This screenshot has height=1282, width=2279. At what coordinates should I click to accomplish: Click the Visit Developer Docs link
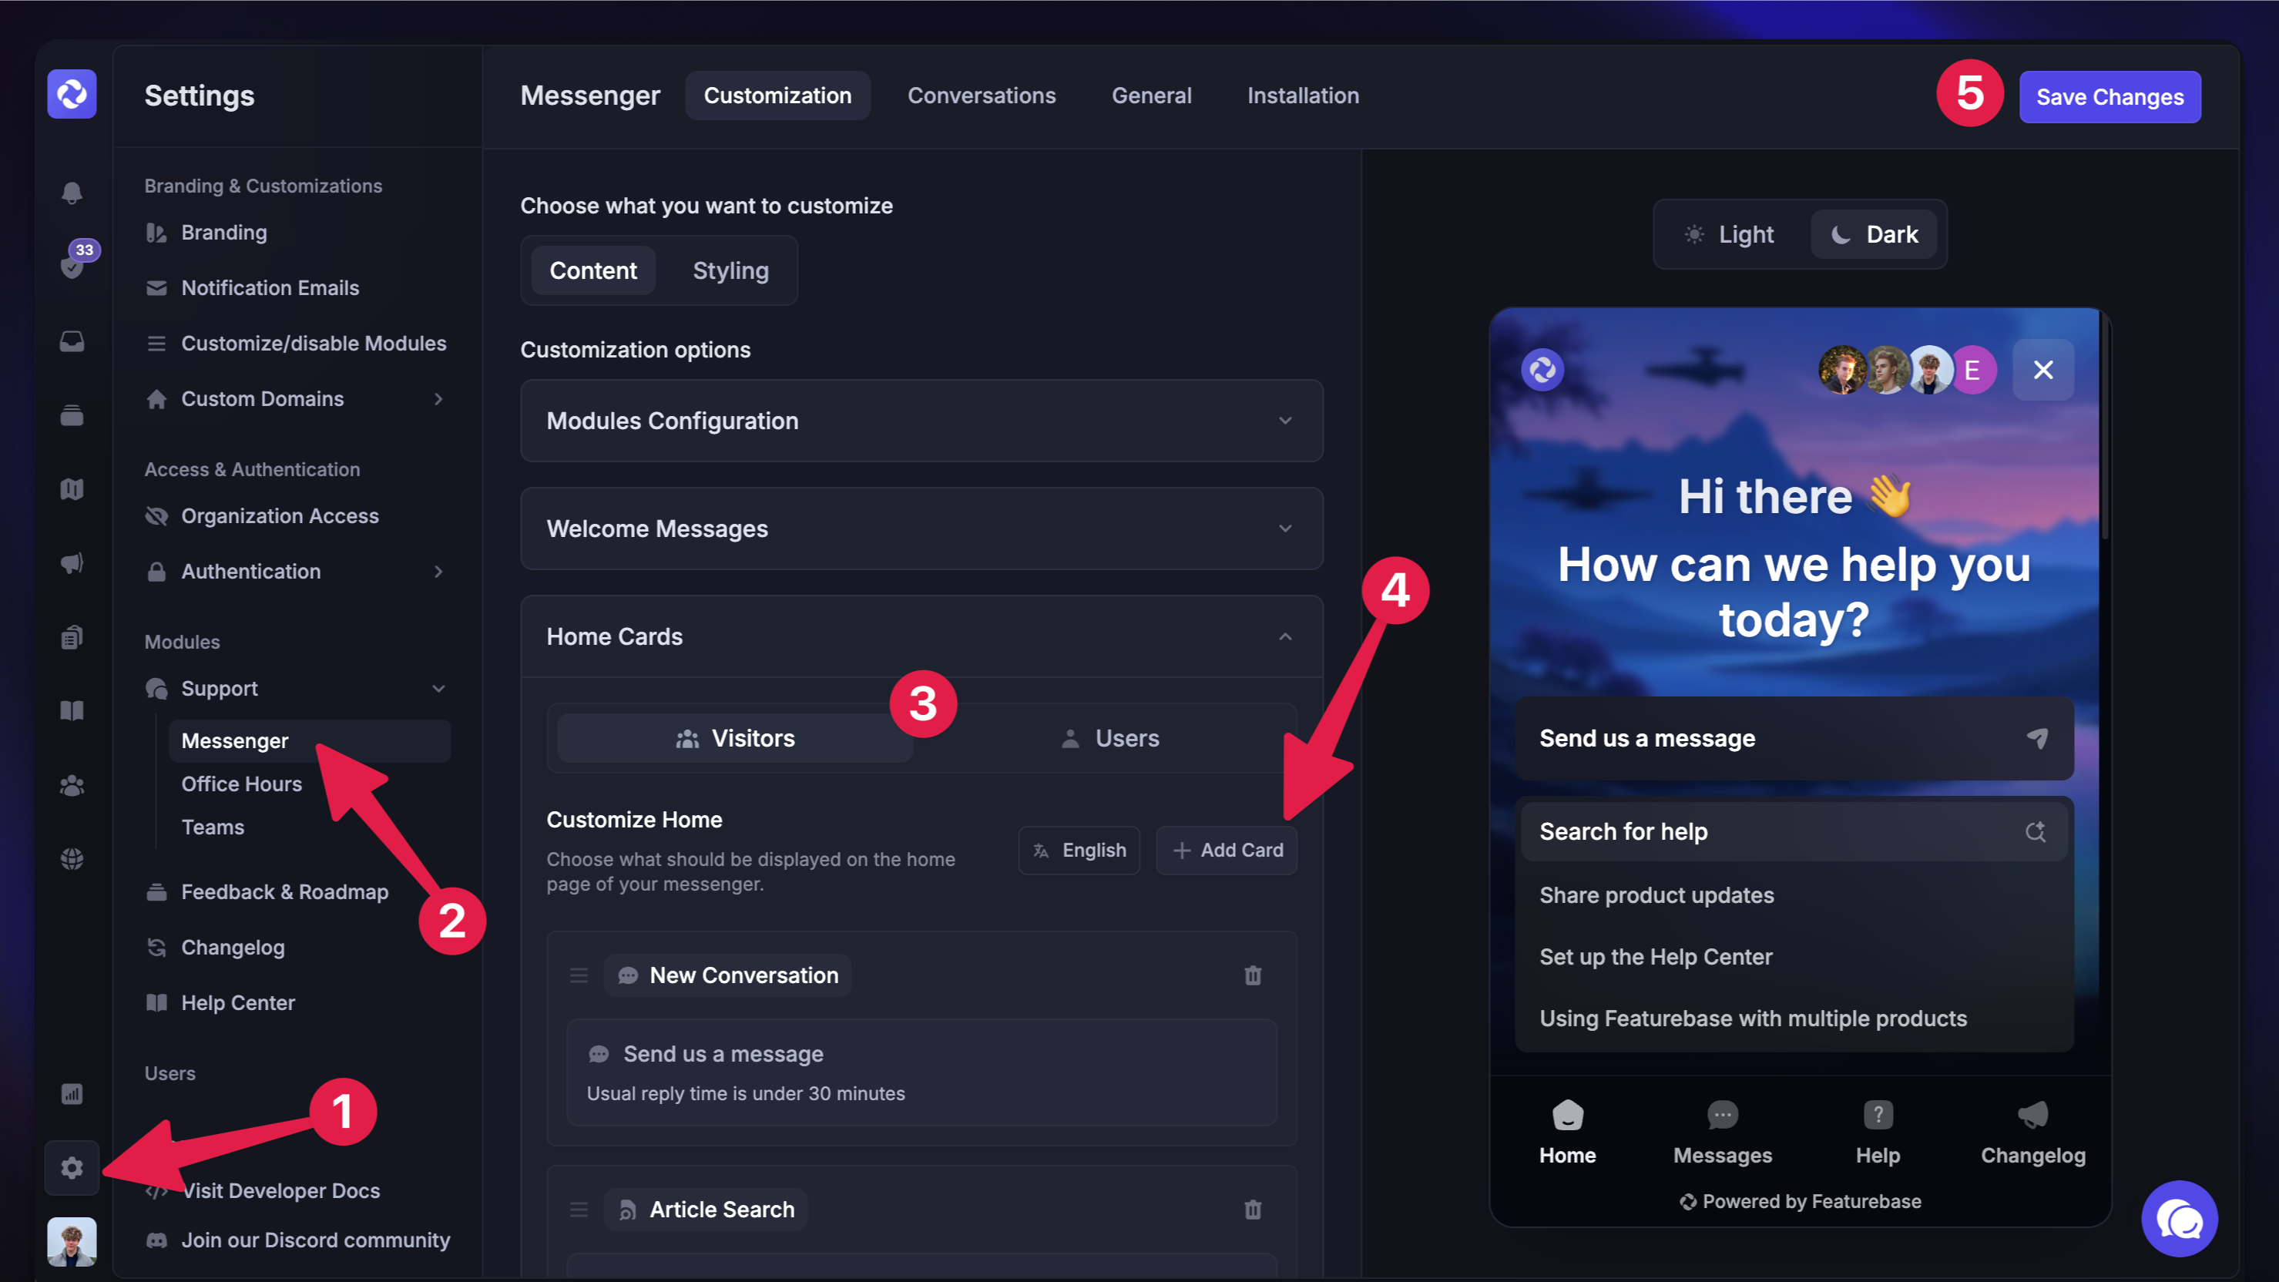pos(280,1191)
